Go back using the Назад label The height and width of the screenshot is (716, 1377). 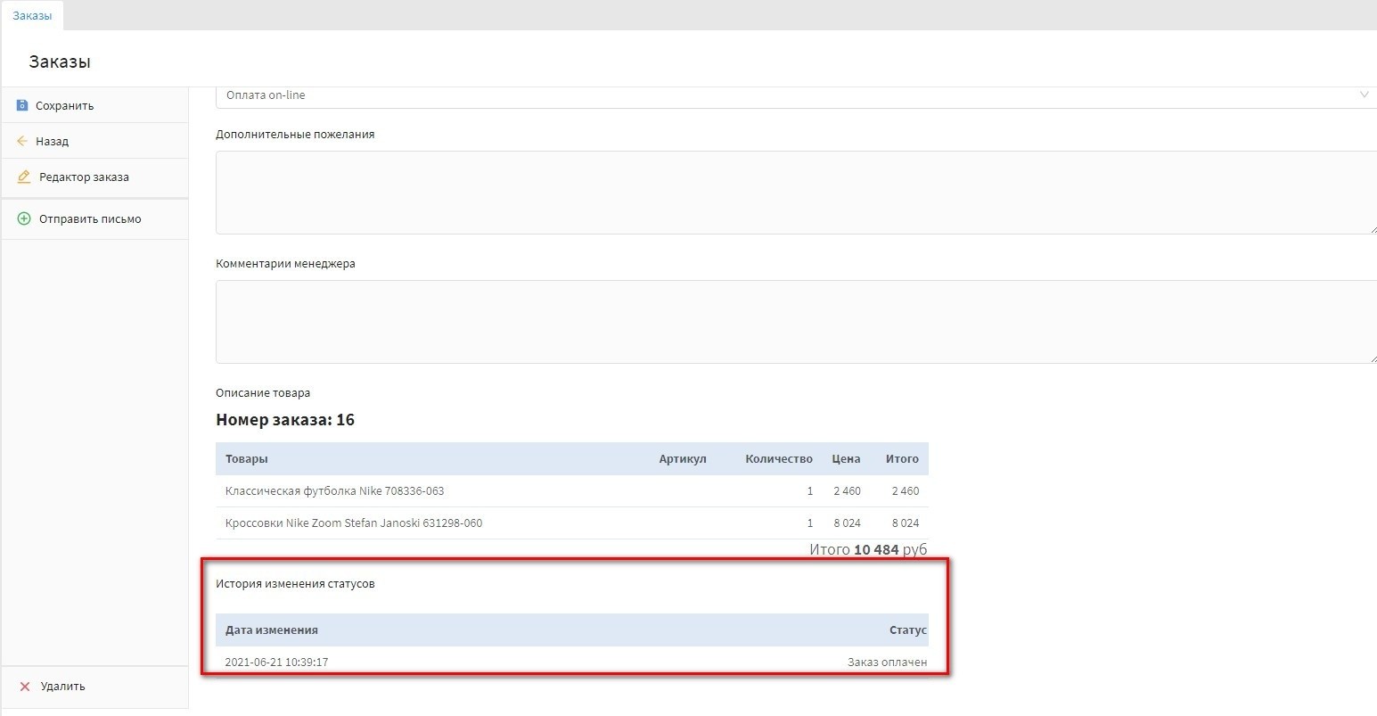(52, 141)
